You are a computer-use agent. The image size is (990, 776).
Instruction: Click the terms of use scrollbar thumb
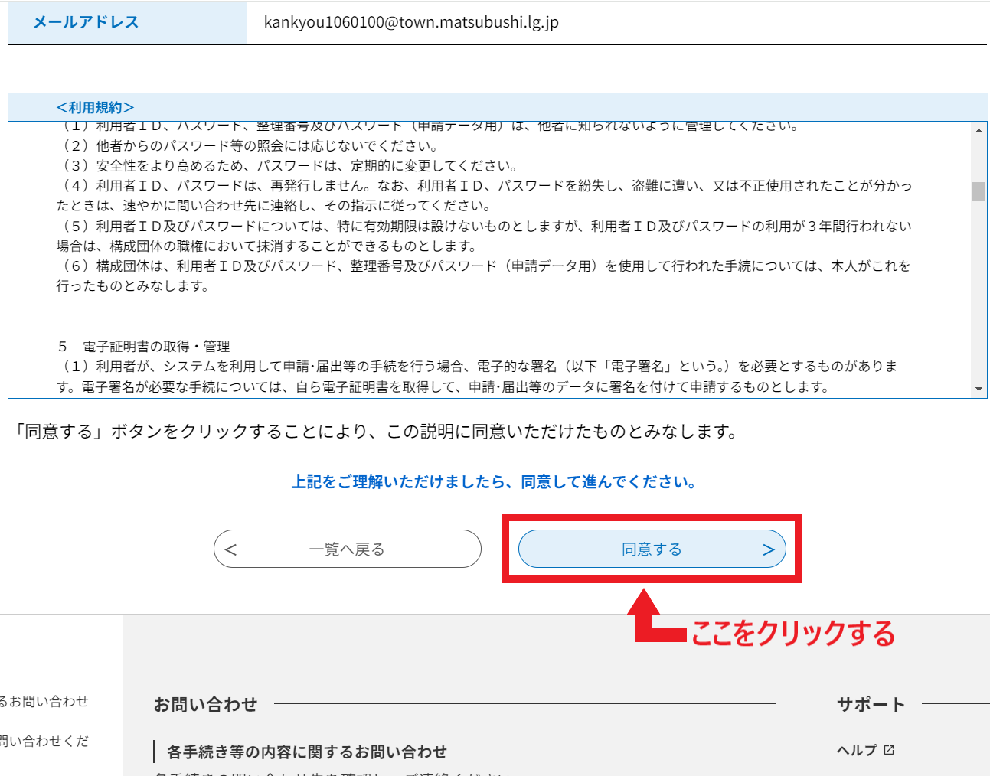(x=979, y=191)
